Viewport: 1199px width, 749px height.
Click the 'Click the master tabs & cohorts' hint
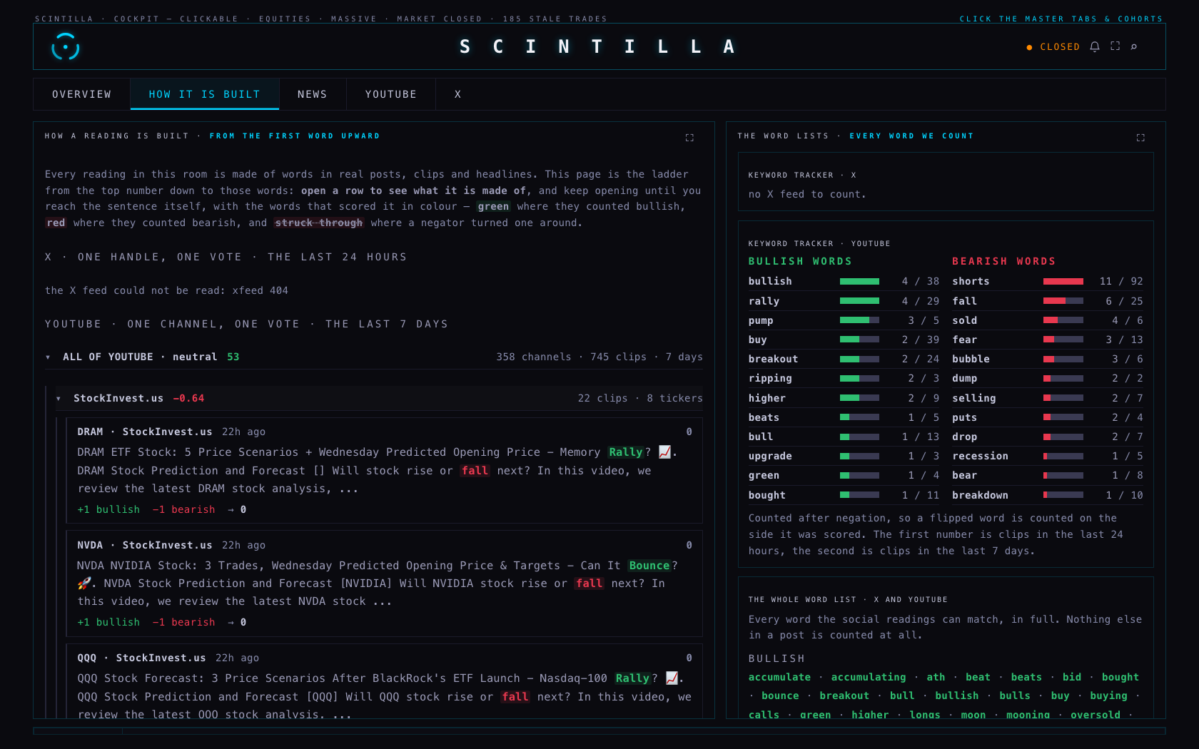coord(1061,19)
